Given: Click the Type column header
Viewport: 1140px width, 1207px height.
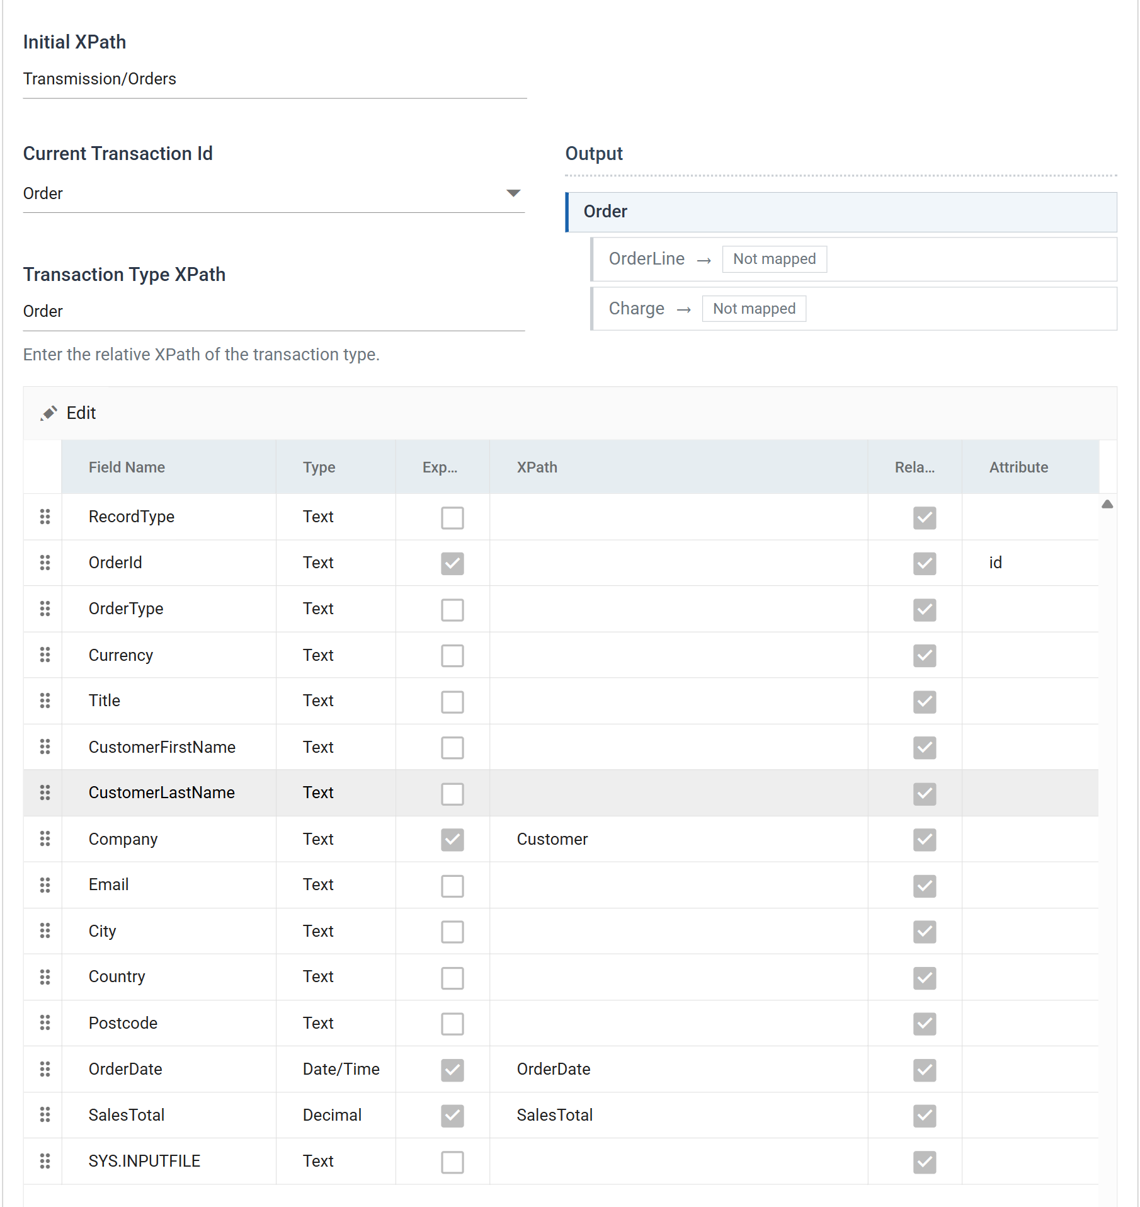Looking at the screenshot, I should tap(335, 467).
